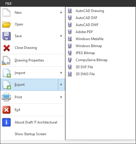136x144 pixels.
Task: Select Show Startup Screen
Action: click(x=33, y=134)
